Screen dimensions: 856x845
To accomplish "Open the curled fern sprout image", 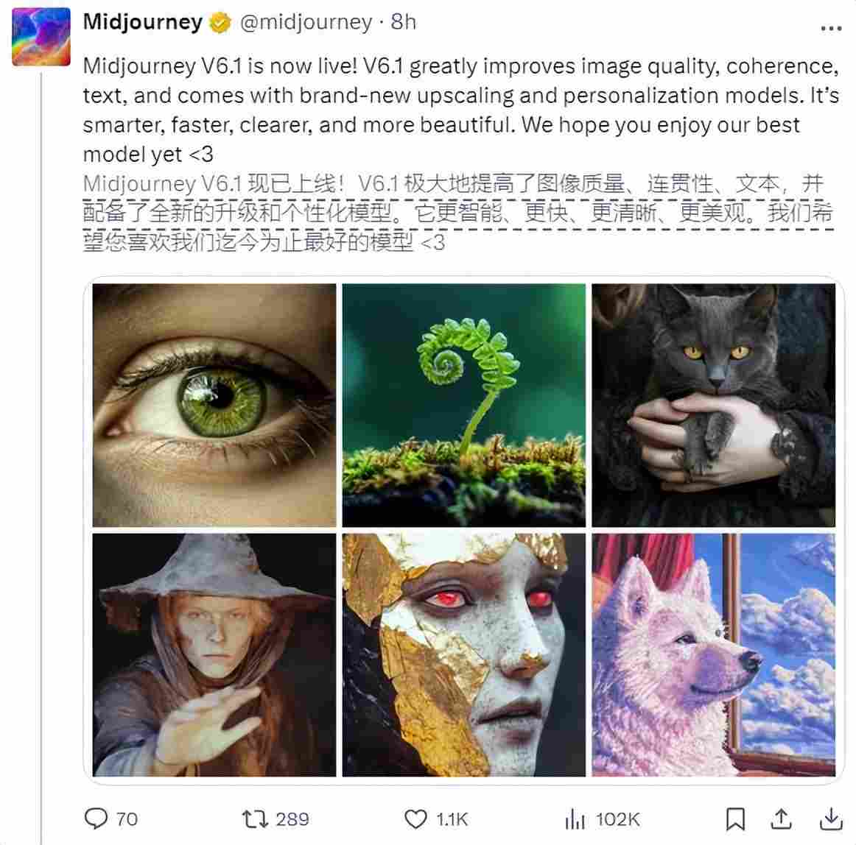I will [x=463, y=403].
